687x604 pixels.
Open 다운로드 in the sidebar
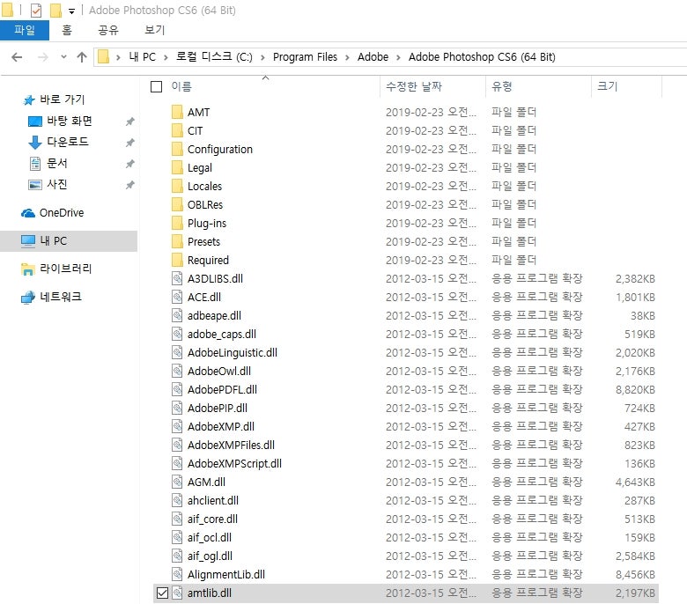pyautogui.click(x=68, y=142)
